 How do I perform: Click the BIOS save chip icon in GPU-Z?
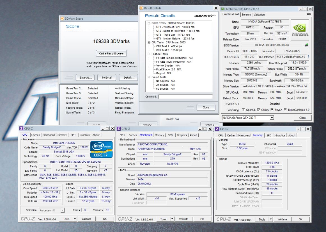click(306, 45)
